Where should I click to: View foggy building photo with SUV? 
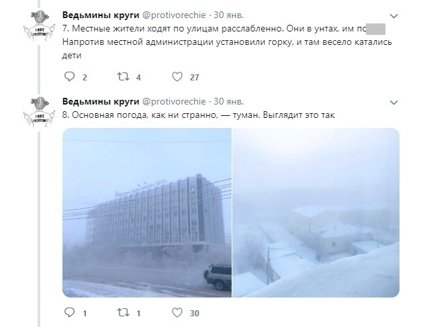click(147, 212)
